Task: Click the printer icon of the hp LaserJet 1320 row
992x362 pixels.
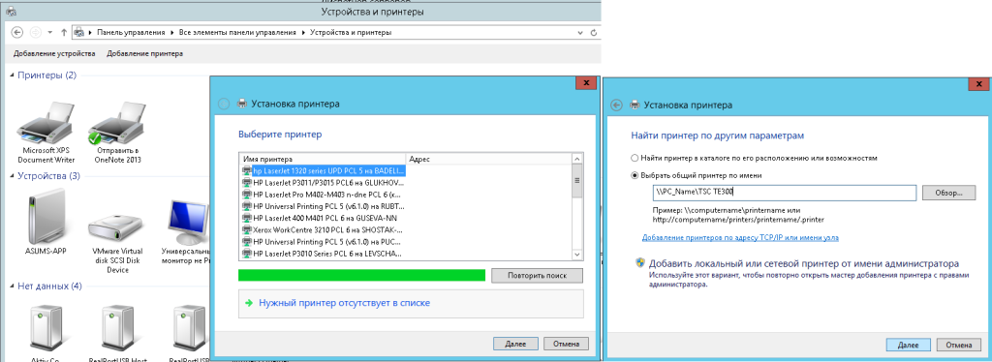Action: 247,170
